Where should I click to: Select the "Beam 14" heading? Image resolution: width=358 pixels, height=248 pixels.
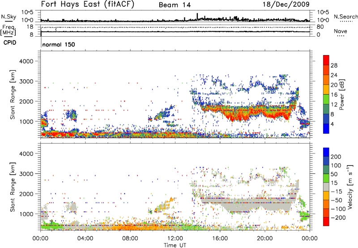[175, 5]
